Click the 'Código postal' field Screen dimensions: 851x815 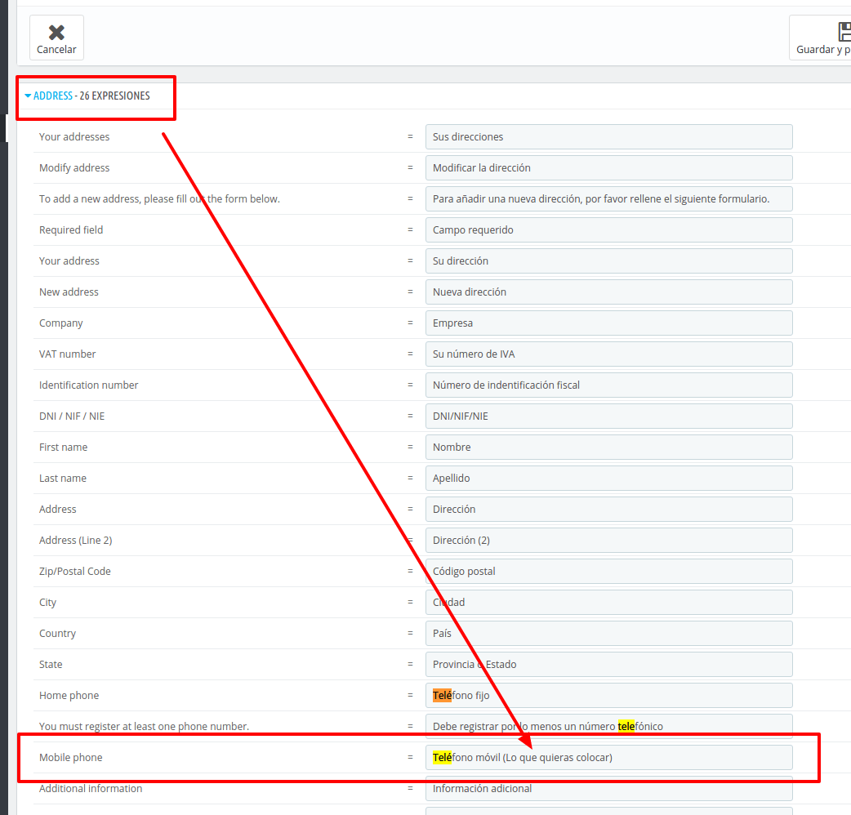point(609,572)
